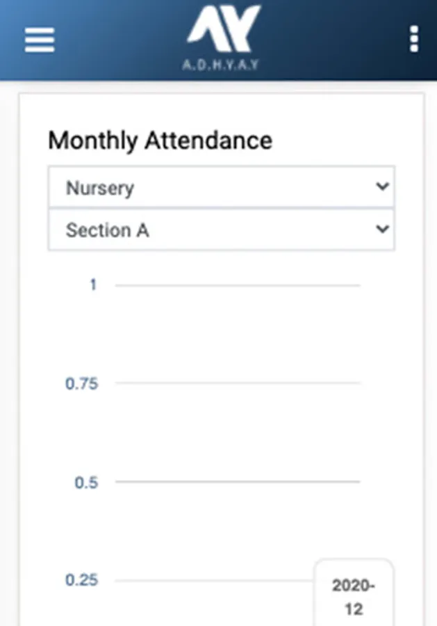Screen dimensions: 437x626
Task: Click the chevron arrow beside Section A
Action: point(381,230)
